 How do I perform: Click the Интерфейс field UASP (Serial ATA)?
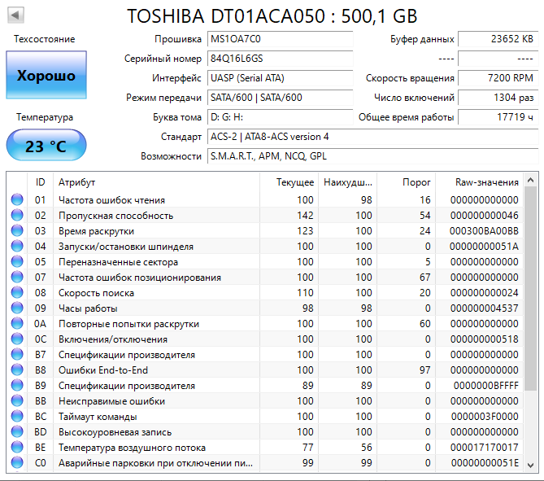click(281, 78)
